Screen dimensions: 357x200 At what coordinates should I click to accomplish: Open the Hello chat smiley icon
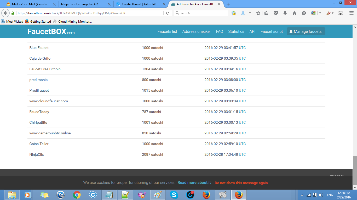coord(304,13)
